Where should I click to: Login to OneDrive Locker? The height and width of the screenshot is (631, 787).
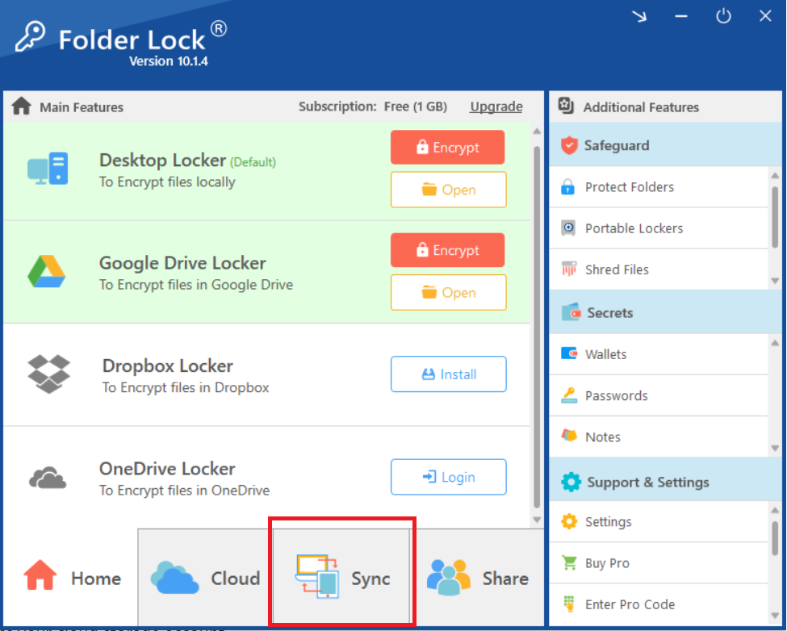(449, 477)
